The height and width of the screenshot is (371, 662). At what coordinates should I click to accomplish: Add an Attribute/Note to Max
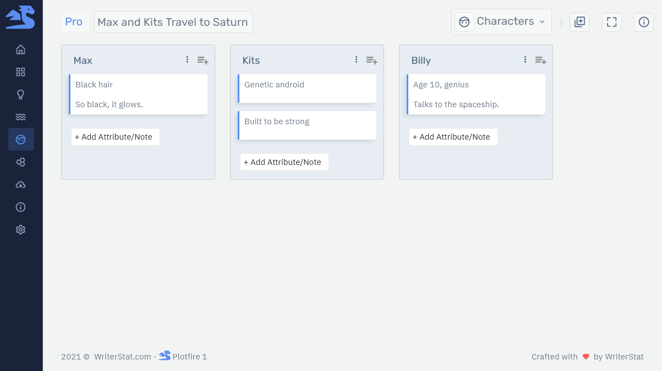point(115,136)
